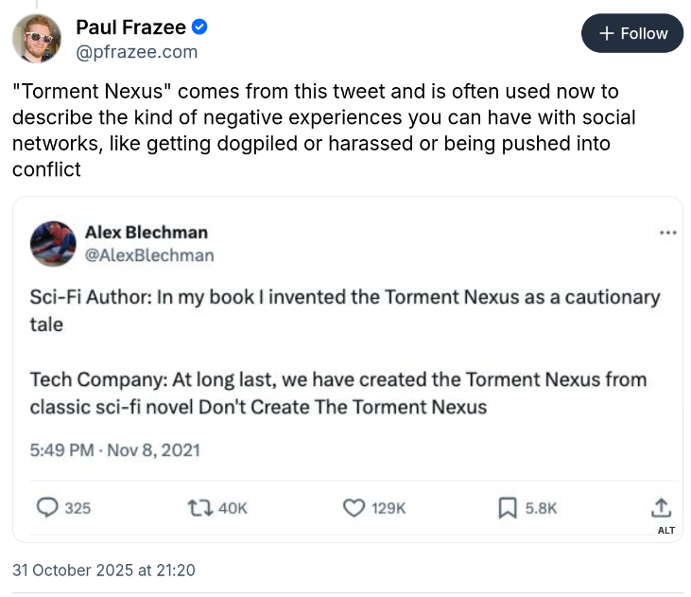Open the three-dot menu on embedded tweet
Image resolution: width=691 pixels, height=597 pixels.
tap(667, 233)
